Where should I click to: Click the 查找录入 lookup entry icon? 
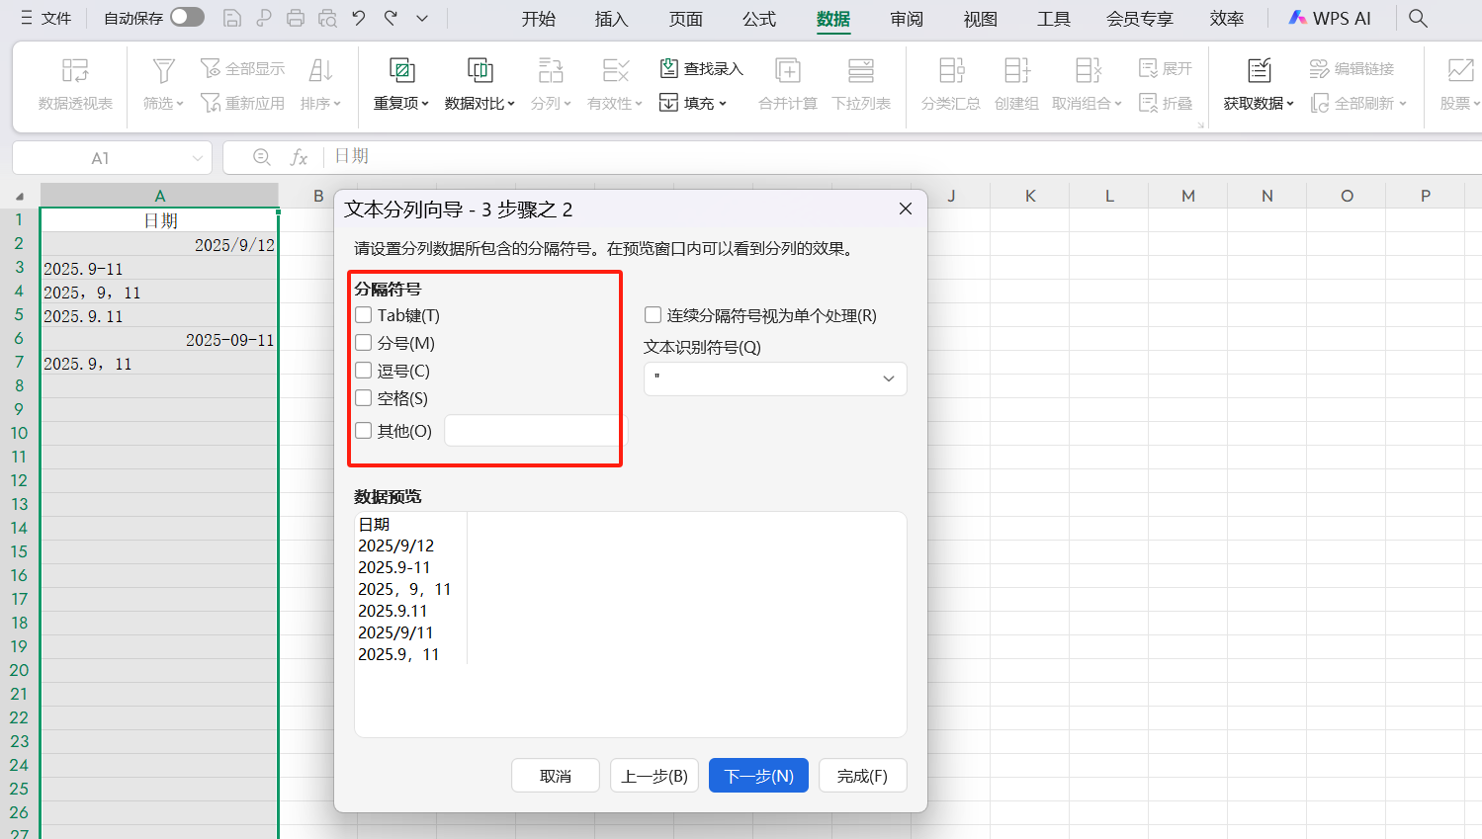click(x=669, y=68)
